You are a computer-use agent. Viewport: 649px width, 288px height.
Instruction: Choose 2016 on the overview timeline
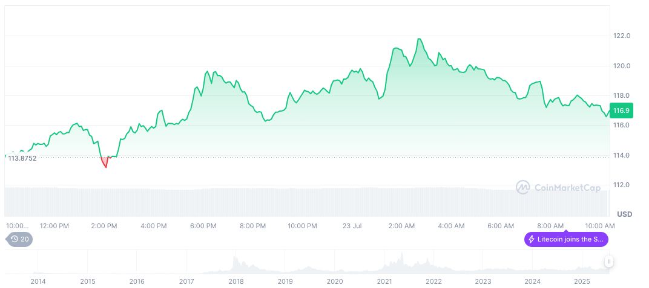(x=137, y=281)
